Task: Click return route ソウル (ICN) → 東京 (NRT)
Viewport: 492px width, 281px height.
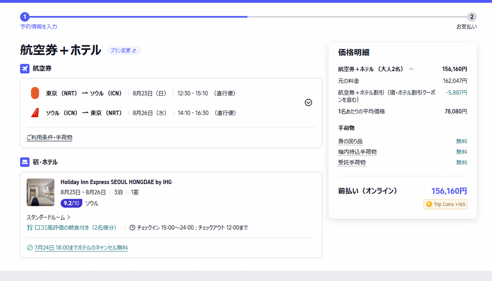Action: [x=84, y=113]
